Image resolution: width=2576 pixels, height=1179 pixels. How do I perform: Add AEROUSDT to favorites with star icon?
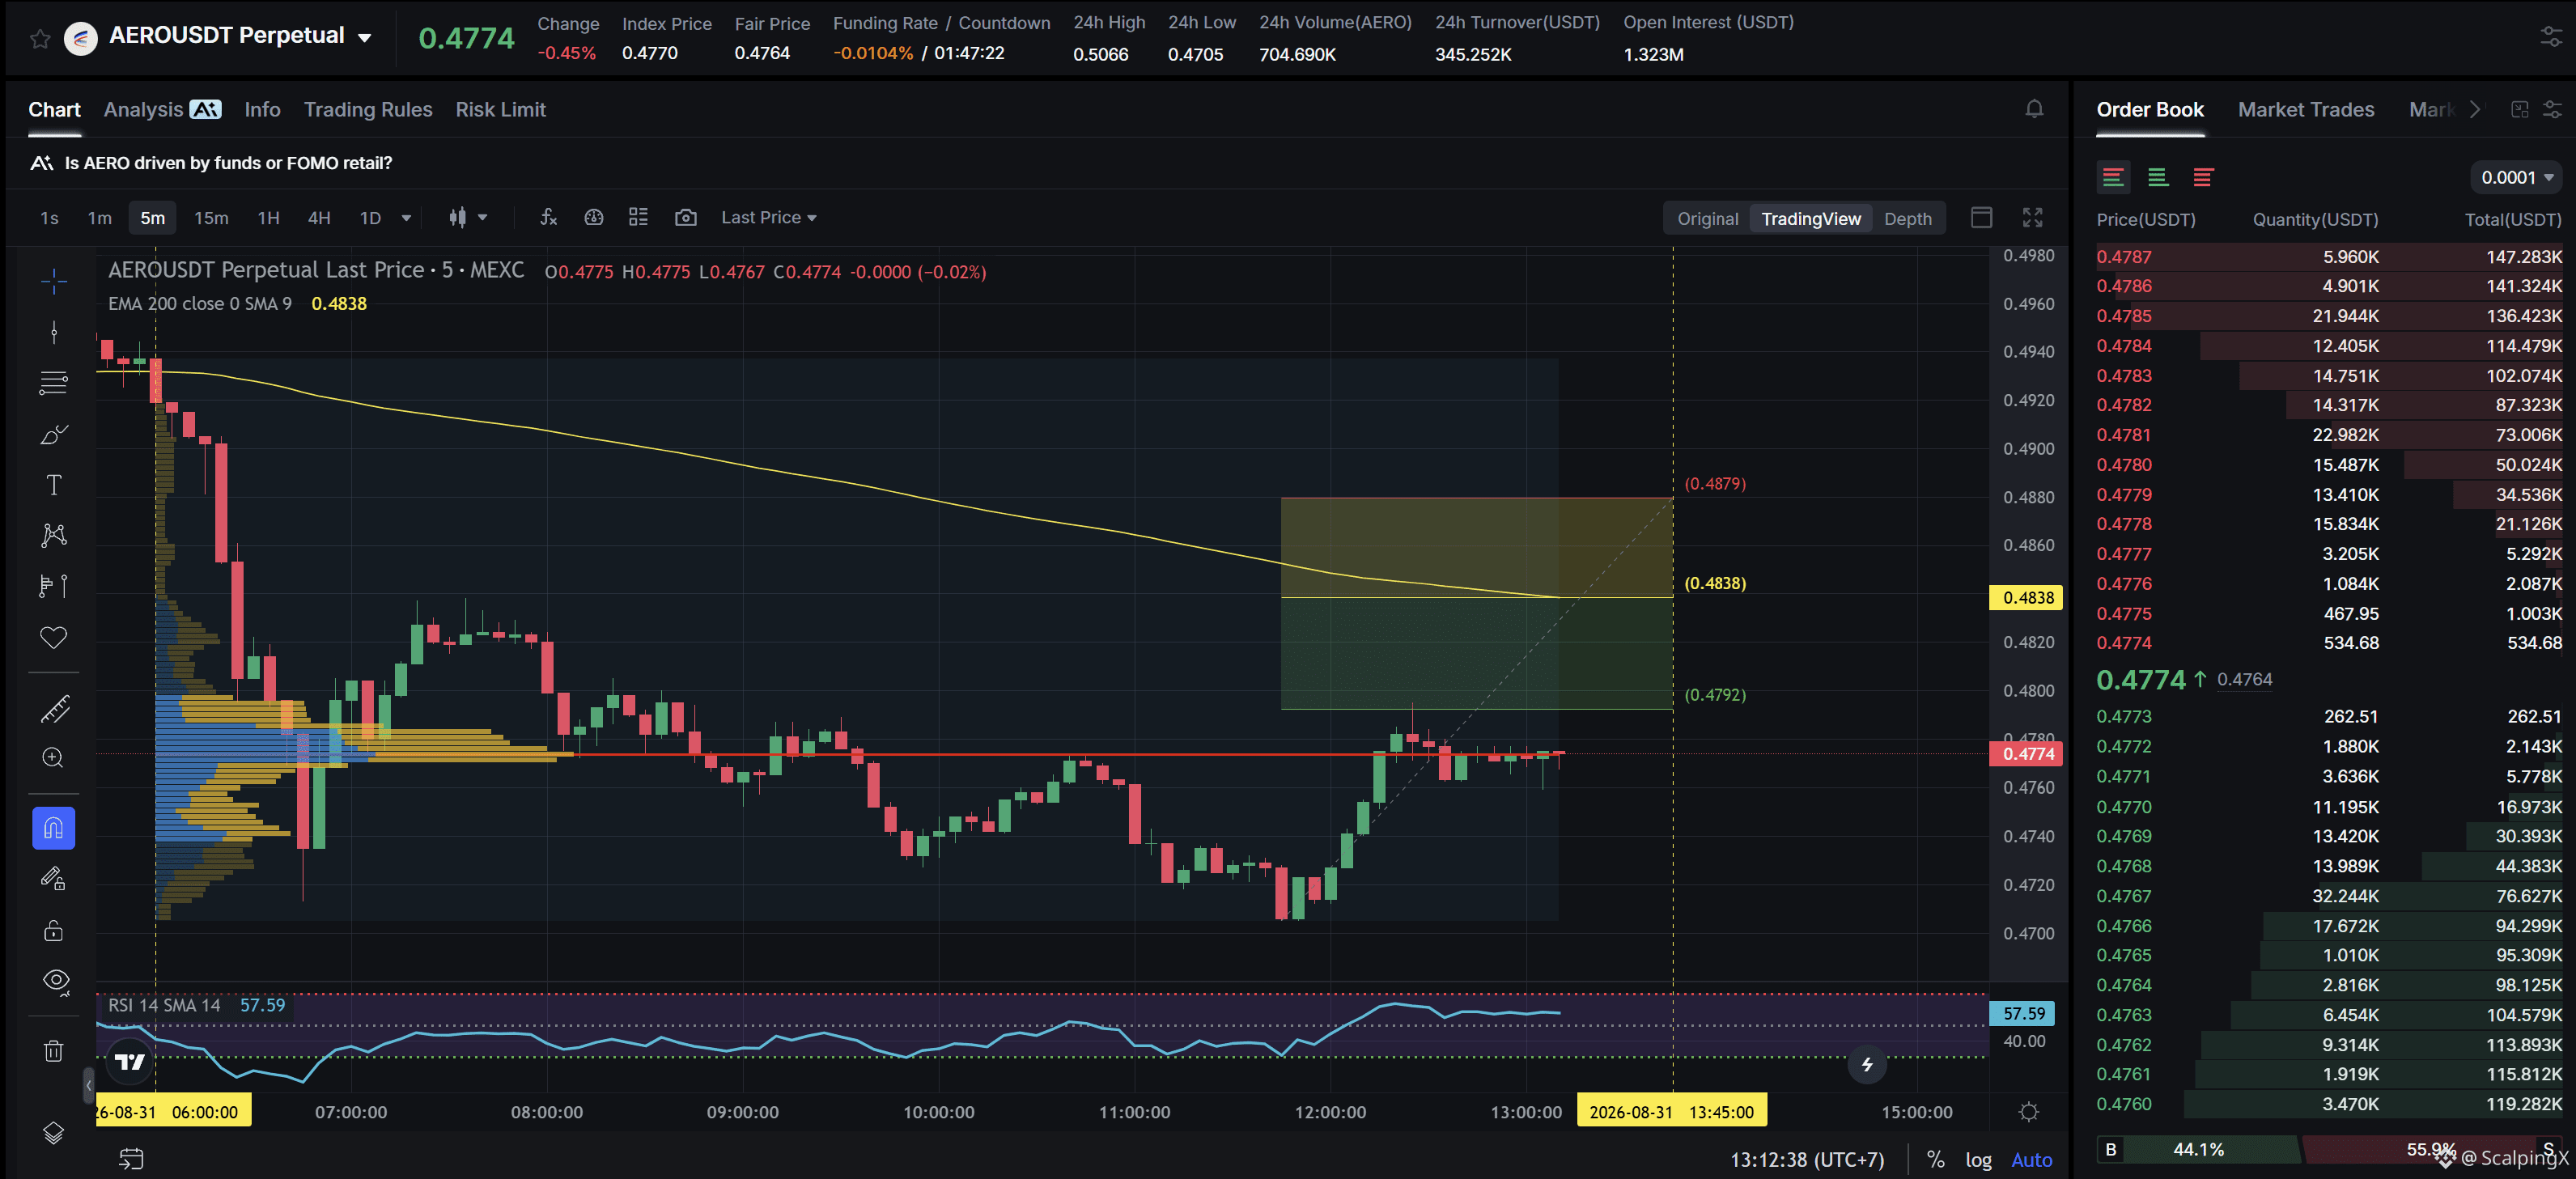pyautogui.click(x=40, y=38)
